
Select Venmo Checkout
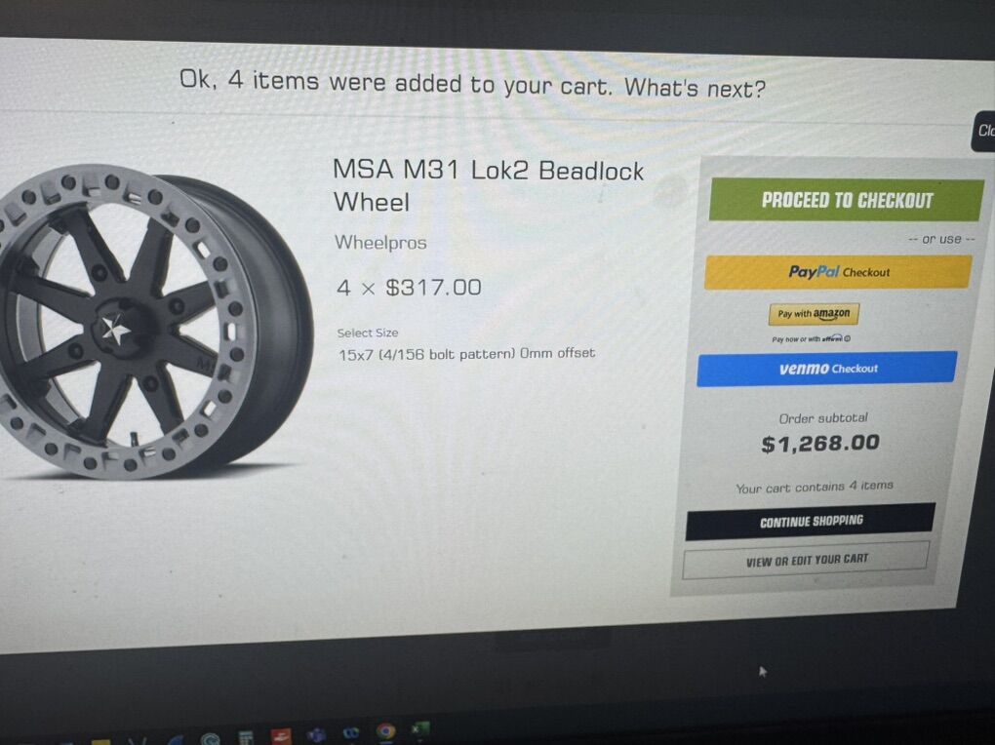pyautogui.click(x=827, y=369)
